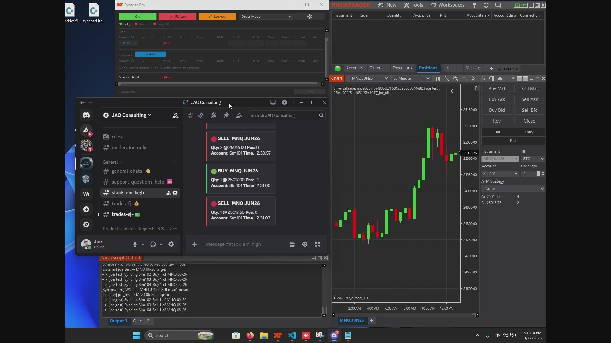
Task: Open Synapse Pro settings gear icon
Action: coord(309,17)
